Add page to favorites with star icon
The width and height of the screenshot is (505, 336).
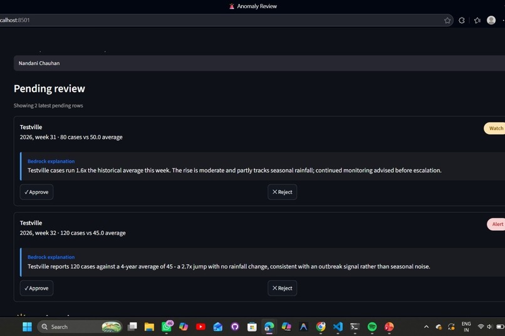click(447, 20)
